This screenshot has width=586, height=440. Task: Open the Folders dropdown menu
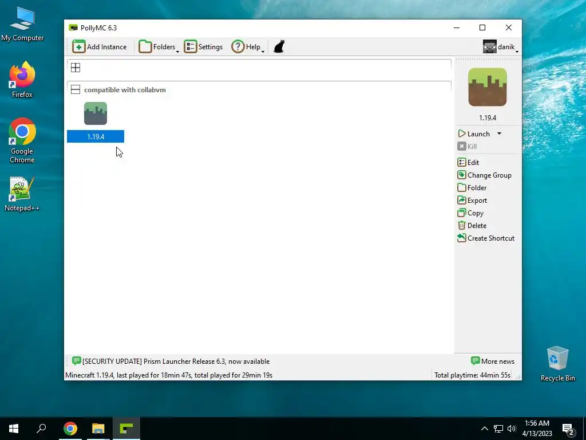(159, 47)
